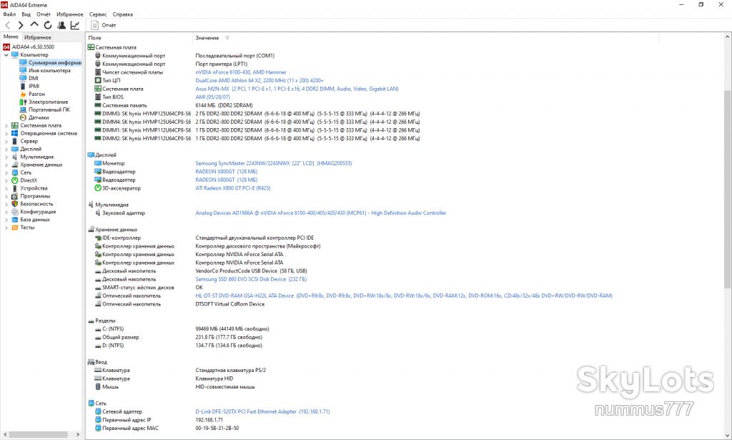The height and width of the screenshot is (440, 732).
Task: Refresh the page with the toolbar refresh icon
Action: (x=48, y=25)
